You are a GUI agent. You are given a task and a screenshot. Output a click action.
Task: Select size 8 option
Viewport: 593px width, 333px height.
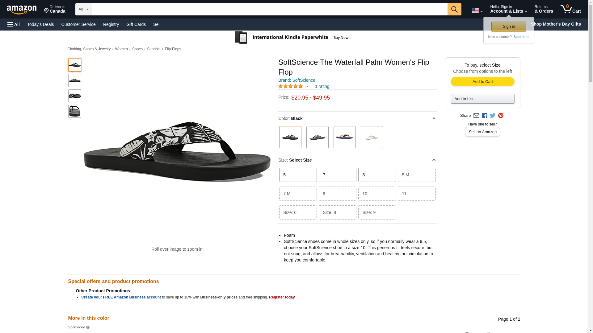pyautogui.click(x=377, y=175)
